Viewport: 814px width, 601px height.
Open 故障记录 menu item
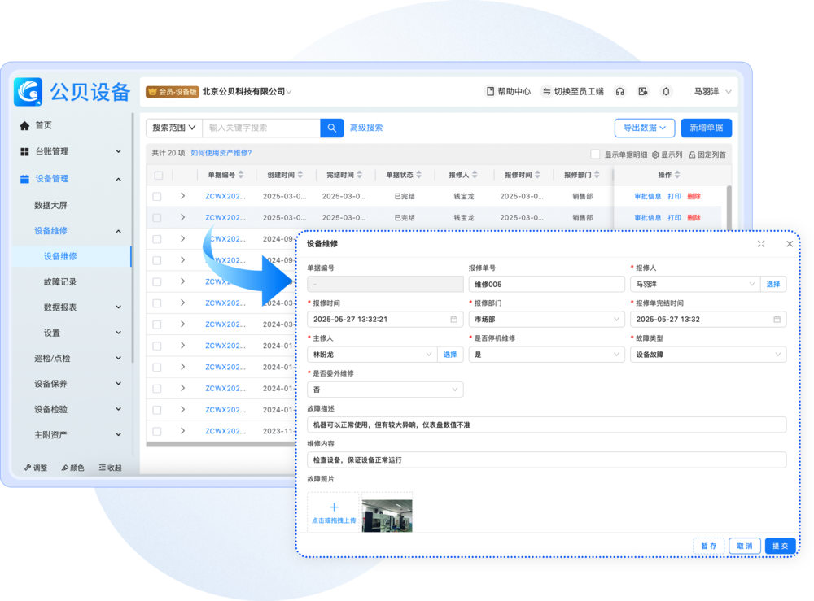point(60,282)
